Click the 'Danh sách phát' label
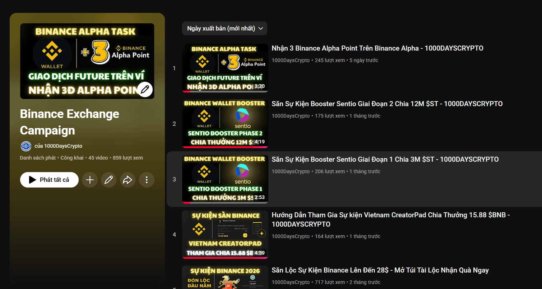 point(38,158)
